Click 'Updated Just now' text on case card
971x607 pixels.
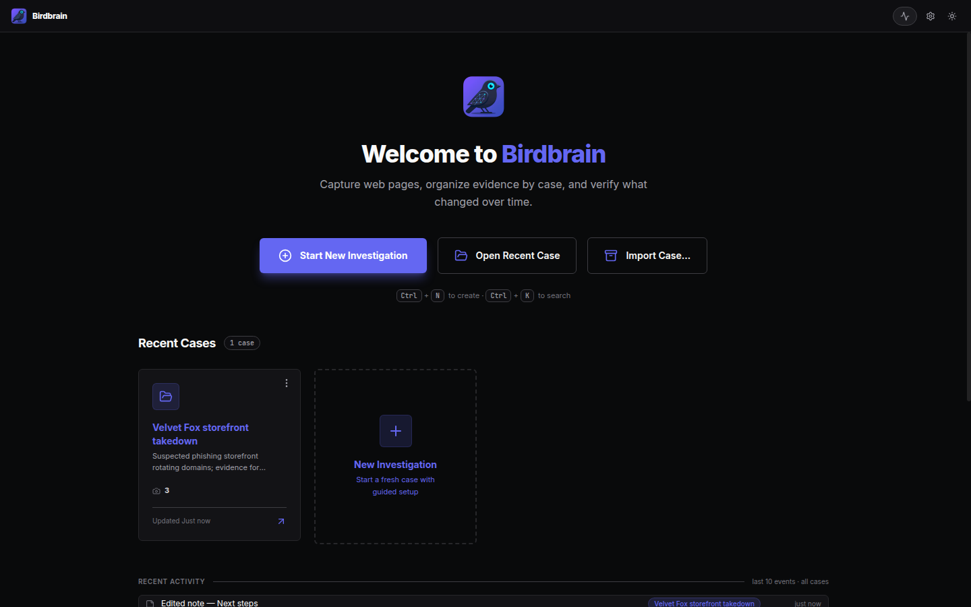(x=181, y=521)
